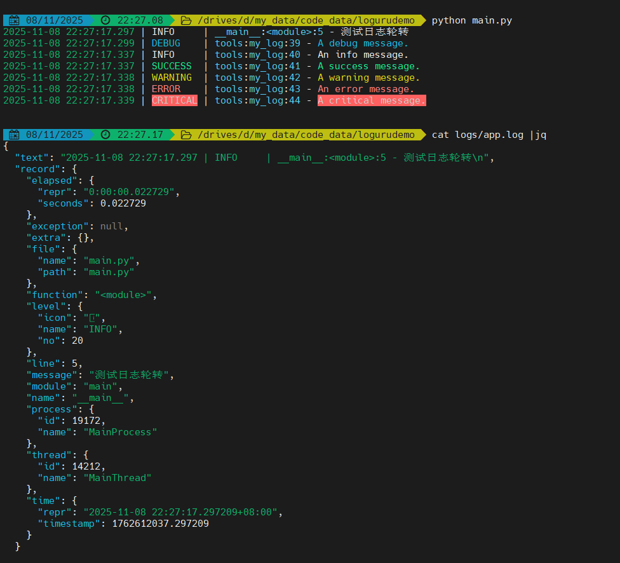Click the DEBUG log level label
This screenshot has width=620, height=563.
pyautogui.click(x=165, y=43)
